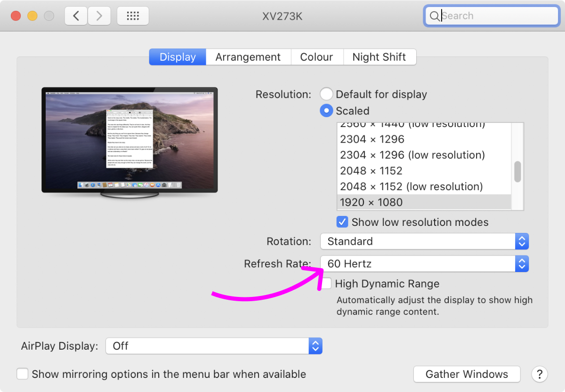The width and height of the screenshot is (565, 392).
Task: Click the back navigation arrow
Action: [76, 16]
